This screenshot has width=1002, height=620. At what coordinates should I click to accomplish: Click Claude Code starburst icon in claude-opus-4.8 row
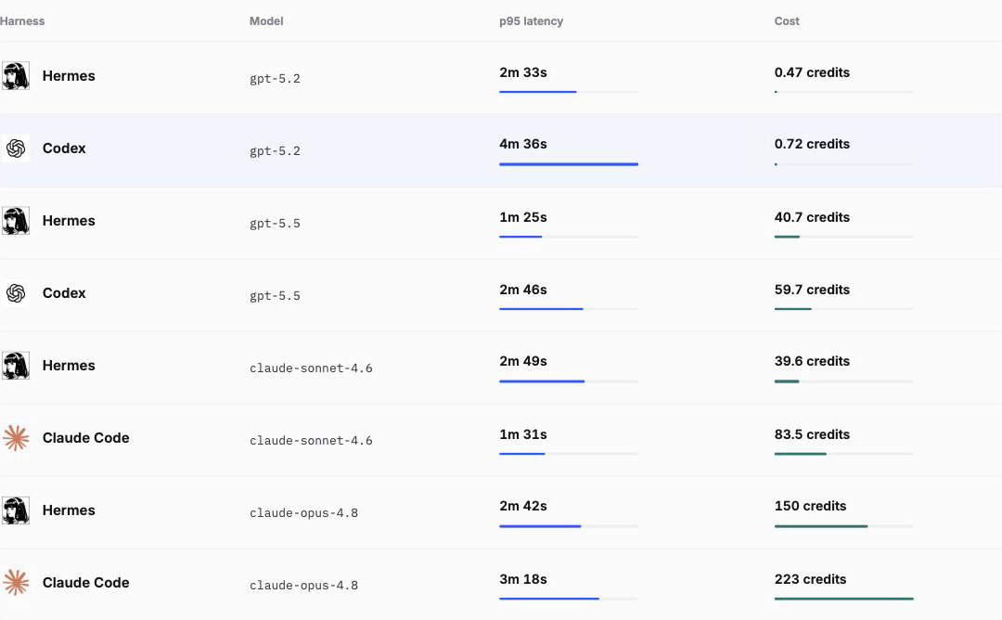pos(16,582)
